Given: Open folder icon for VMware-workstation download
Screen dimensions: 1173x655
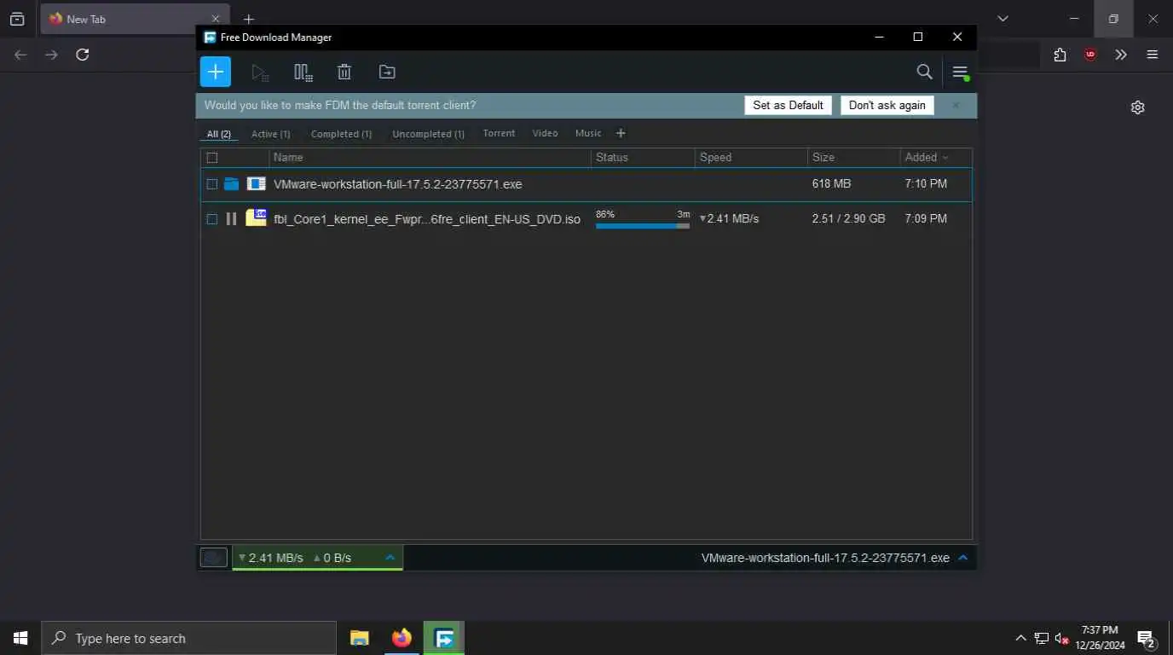Looking at the screenshot, I should pyautogui.click(x=232, y=184).
